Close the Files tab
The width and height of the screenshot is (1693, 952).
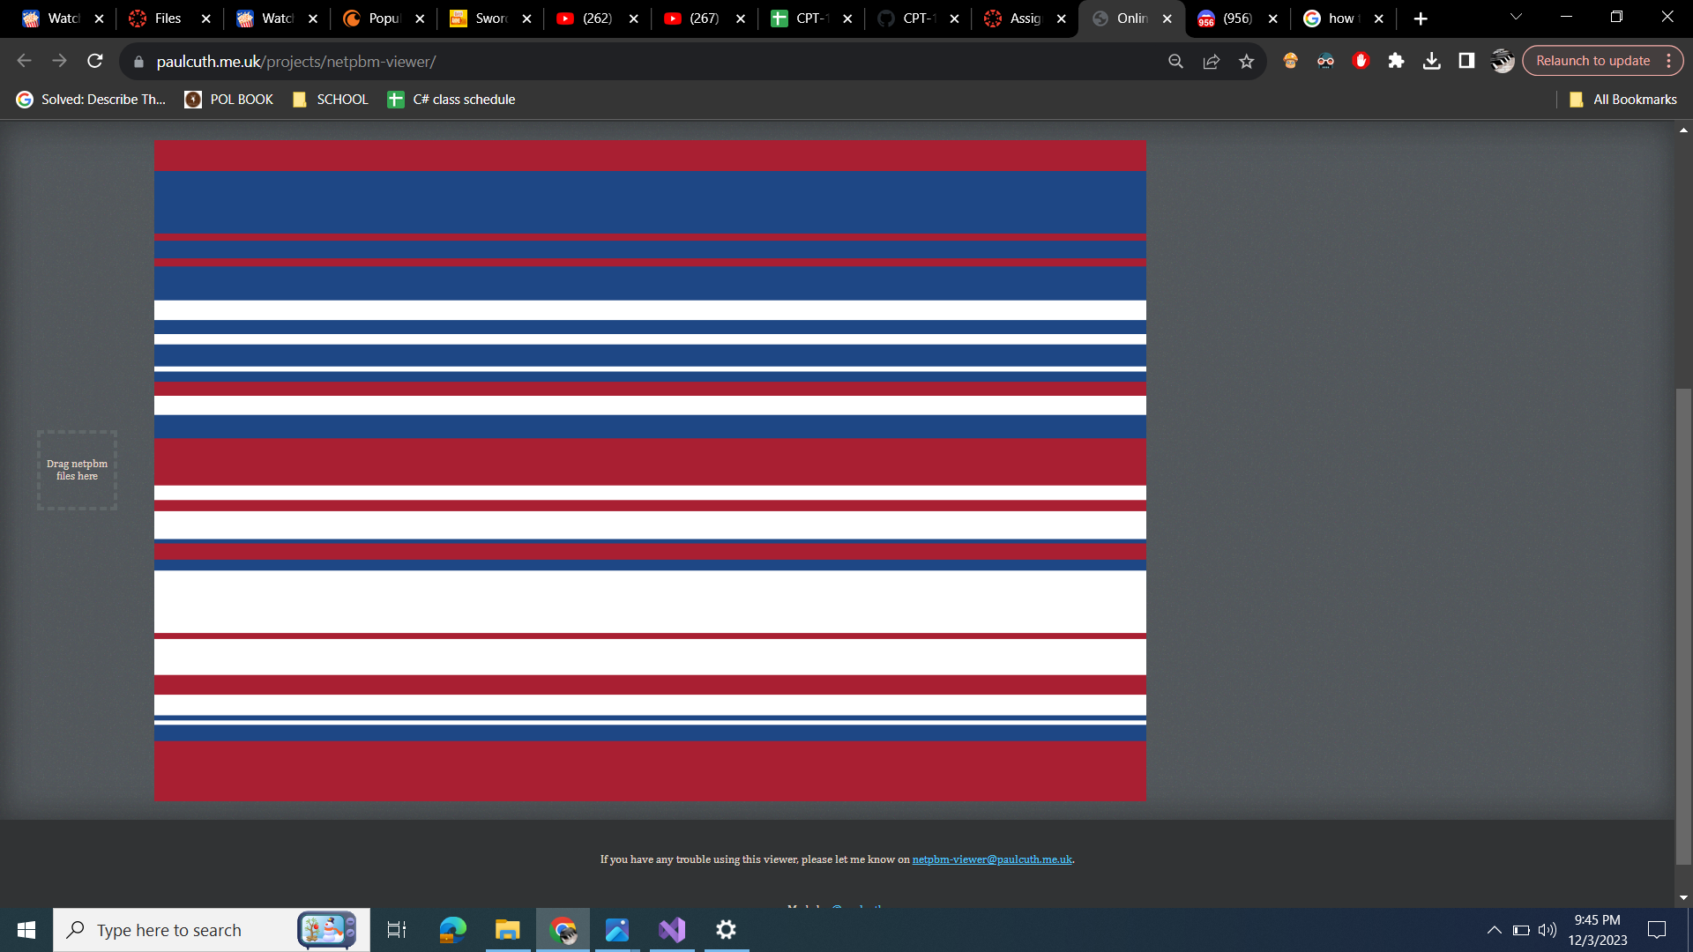point(206,19)
